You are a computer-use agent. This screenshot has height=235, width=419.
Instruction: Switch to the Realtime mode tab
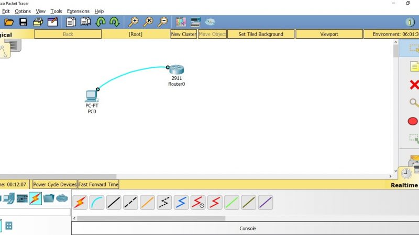coord(404,185)
